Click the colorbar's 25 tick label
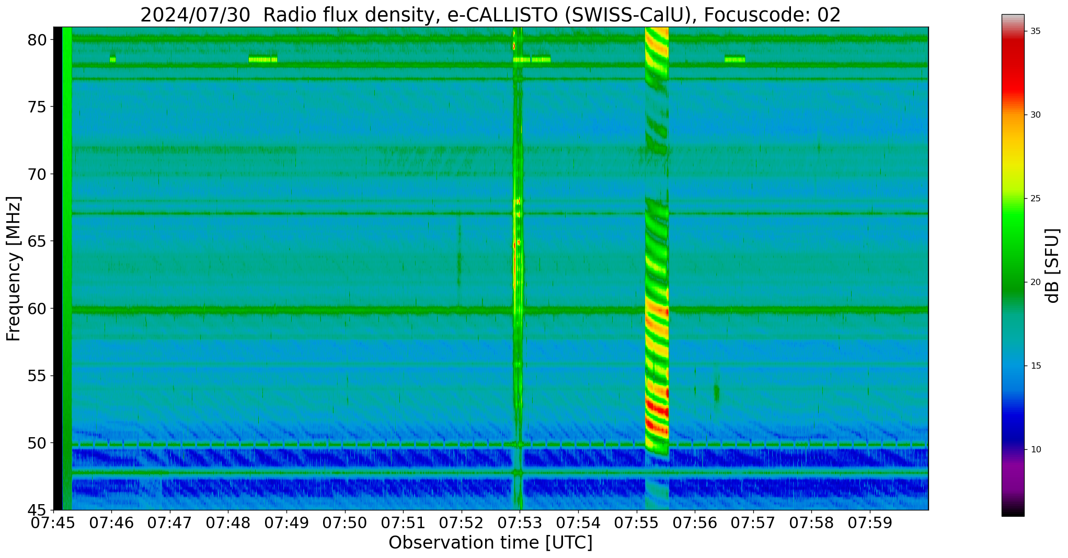This screenshot has height=558, width=1068. (1035, 199)
